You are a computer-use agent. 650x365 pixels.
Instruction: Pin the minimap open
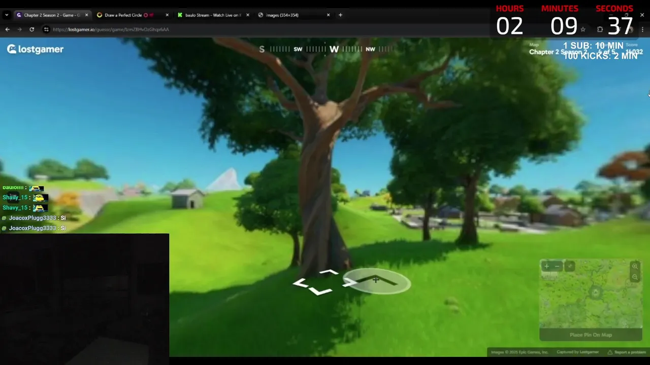570,266
